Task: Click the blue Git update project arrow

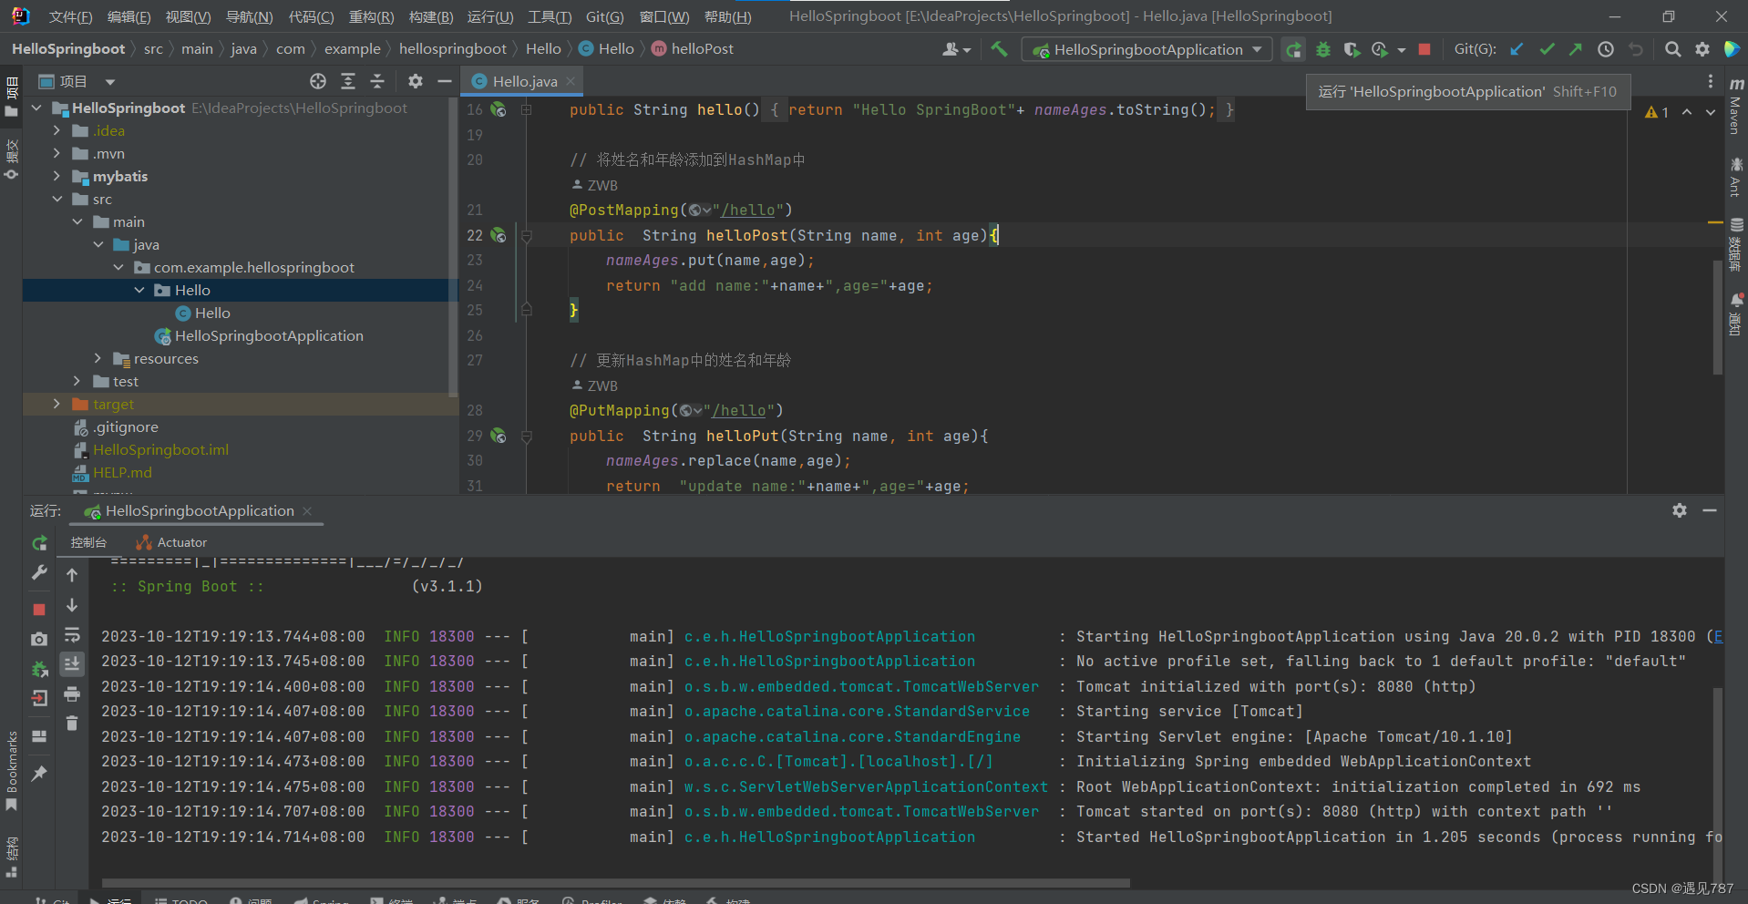Action: click(x=1517, y=49)
